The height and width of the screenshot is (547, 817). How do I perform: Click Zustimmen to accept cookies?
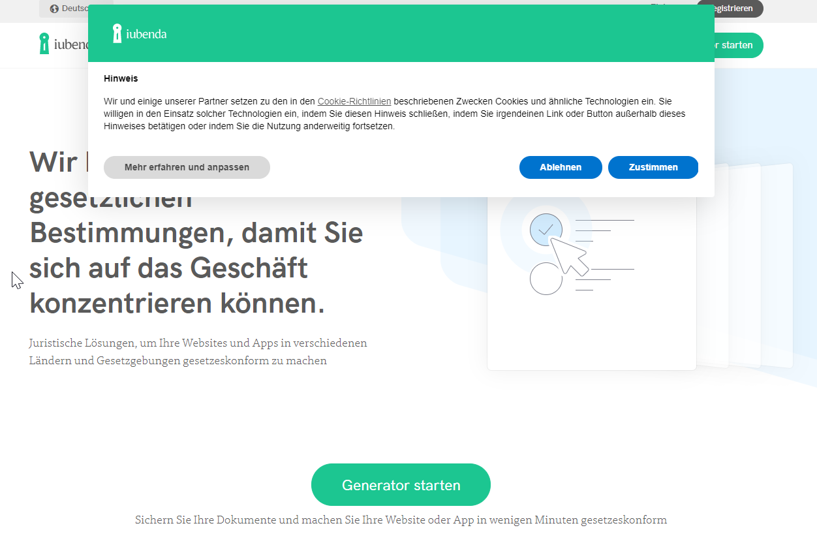653,167
